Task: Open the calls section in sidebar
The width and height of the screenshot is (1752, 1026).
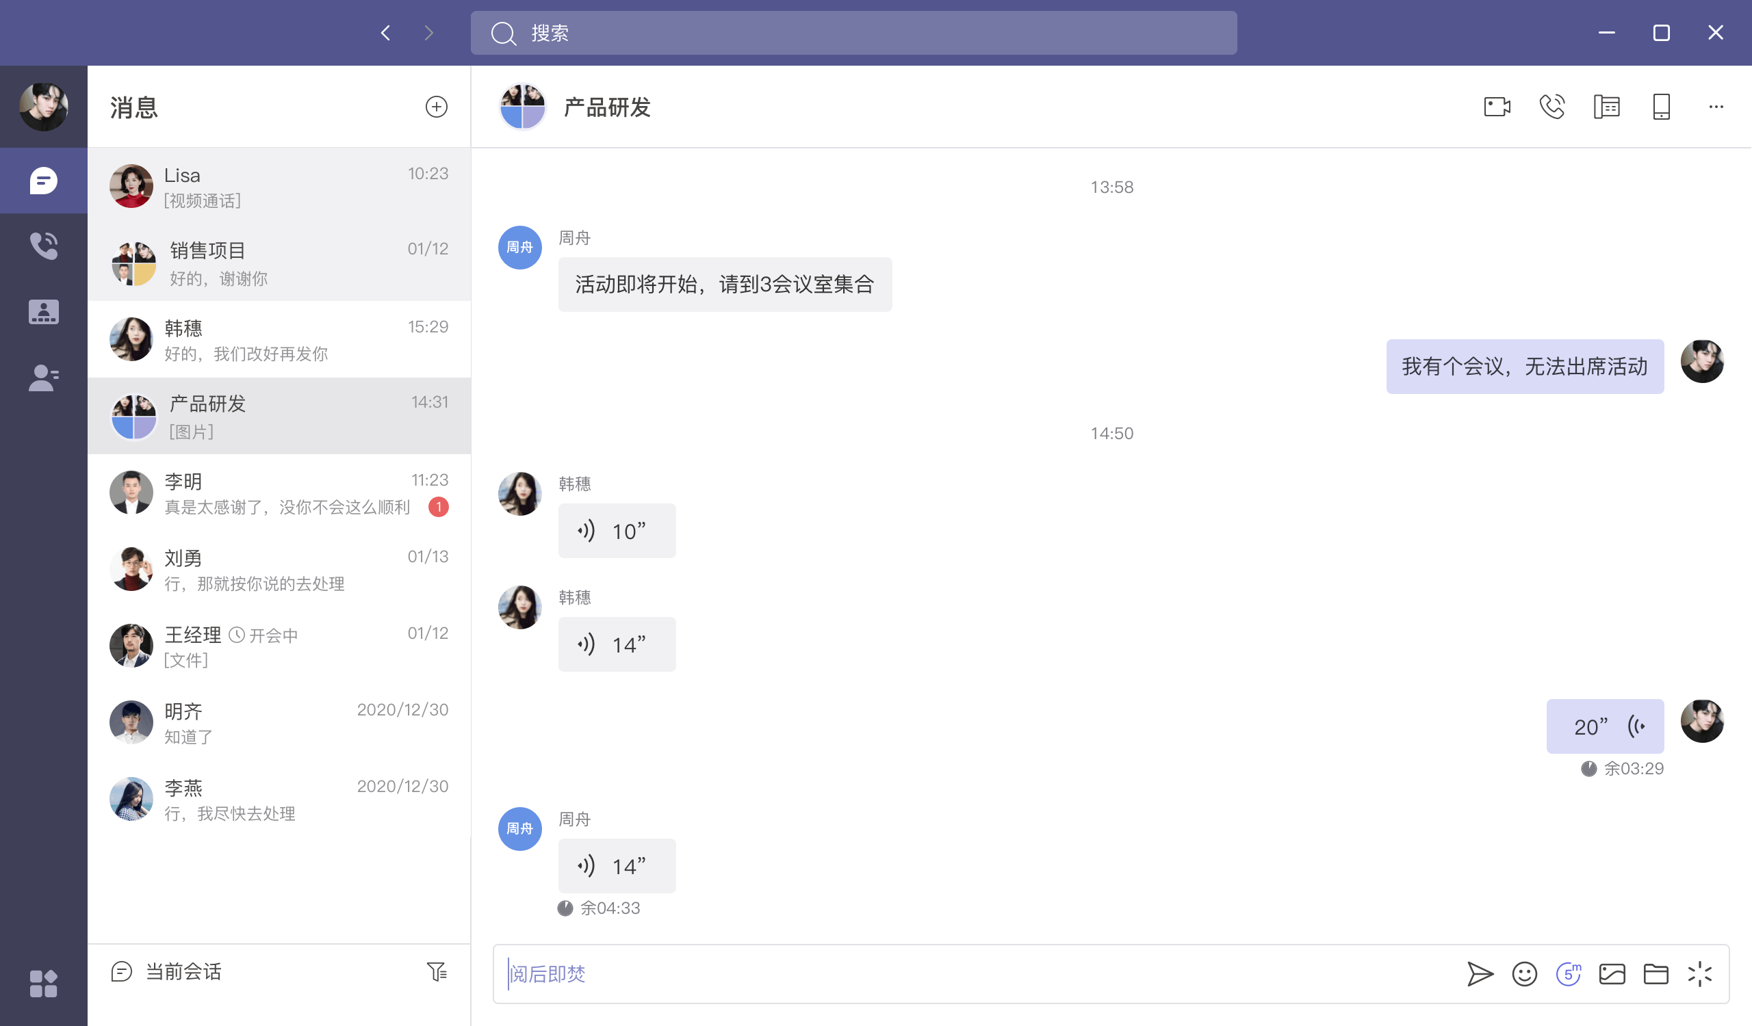Action: (x=43, y=246)
